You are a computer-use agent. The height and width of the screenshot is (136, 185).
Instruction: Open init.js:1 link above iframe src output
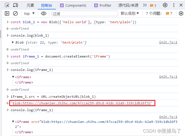(x=168, y=117)
